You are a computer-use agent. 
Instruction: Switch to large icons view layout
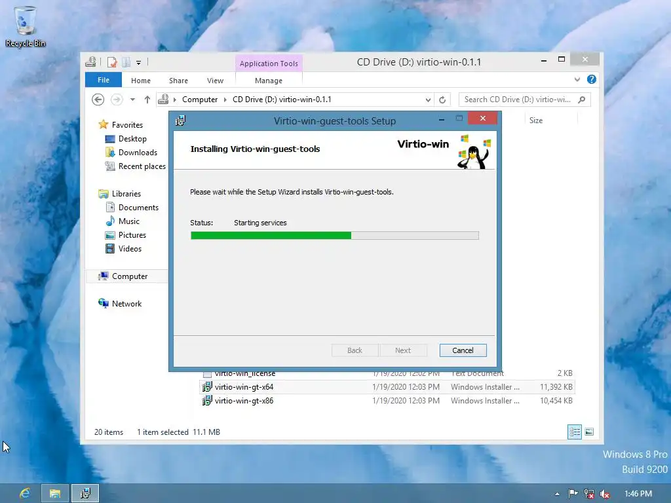(x=589, y=432)
